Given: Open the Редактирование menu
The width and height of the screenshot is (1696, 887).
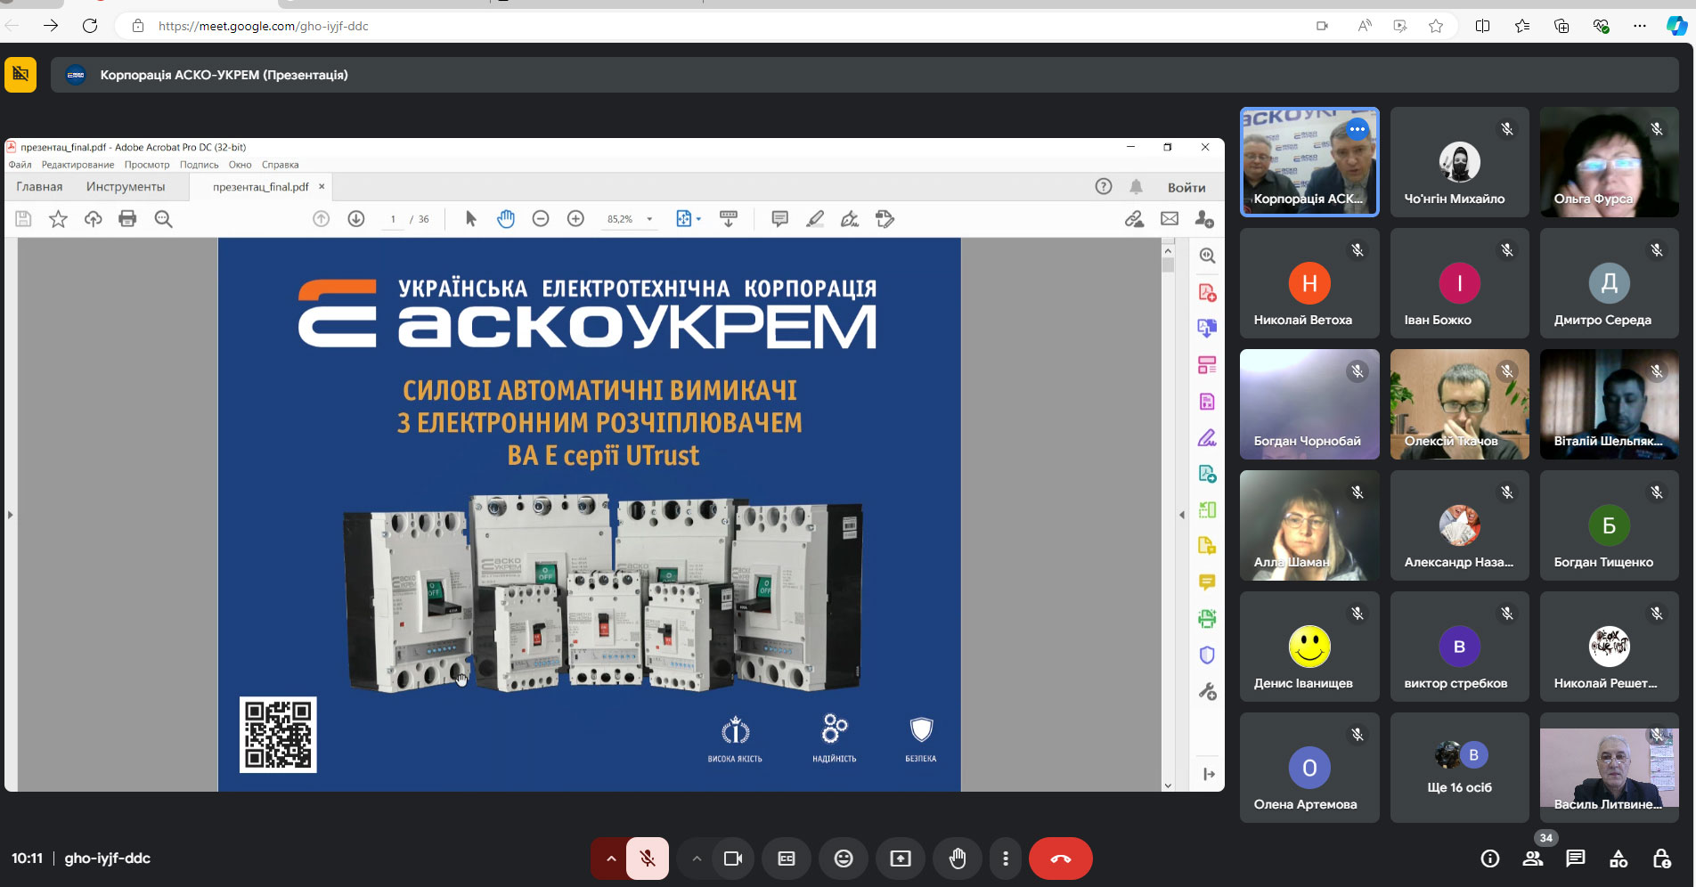Looking at the screenshot, I should [x=77, y=165].
